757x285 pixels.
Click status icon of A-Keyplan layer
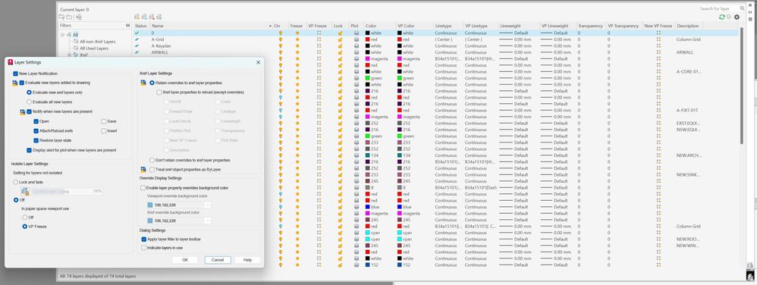click(x=137, y=45)
